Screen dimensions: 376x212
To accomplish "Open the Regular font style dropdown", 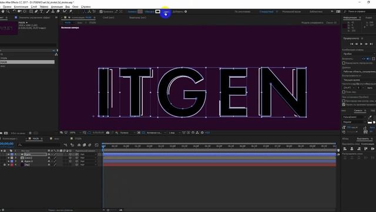I will click(x=354, y=122).
